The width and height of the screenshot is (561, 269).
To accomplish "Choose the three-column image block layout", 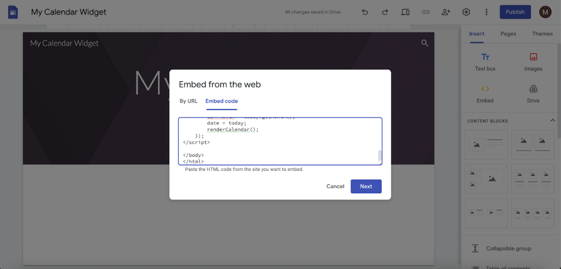I will (x=533, y=179).
